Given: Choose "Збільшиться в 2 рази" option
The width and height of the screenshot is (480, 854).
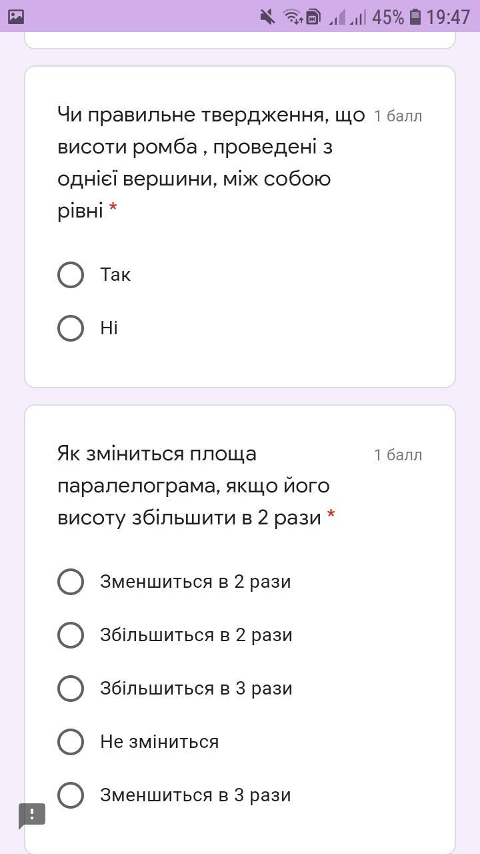Looking at the screenshot, I should [71, 635].
